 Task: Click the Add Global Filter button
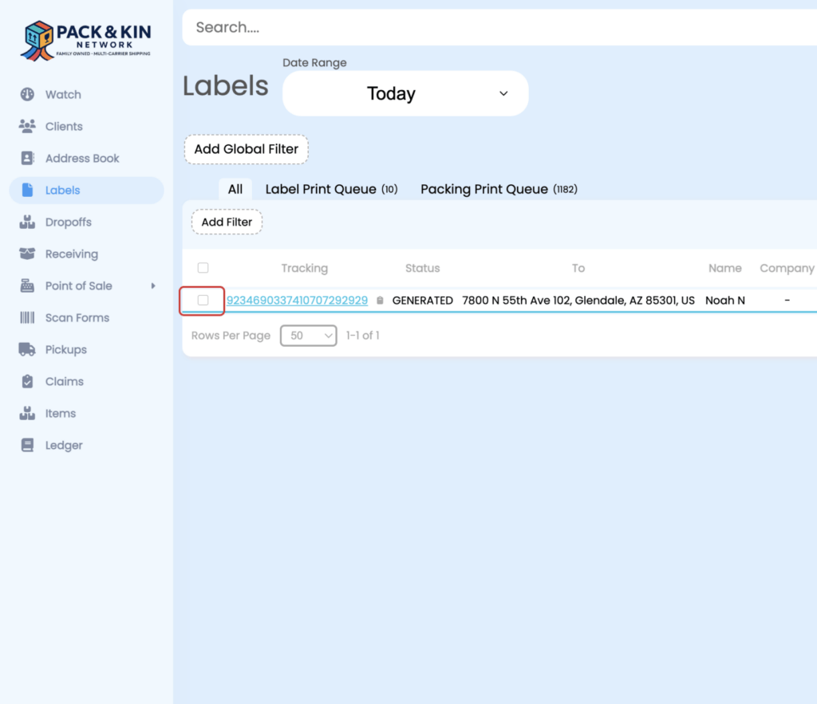pos(246,149)
